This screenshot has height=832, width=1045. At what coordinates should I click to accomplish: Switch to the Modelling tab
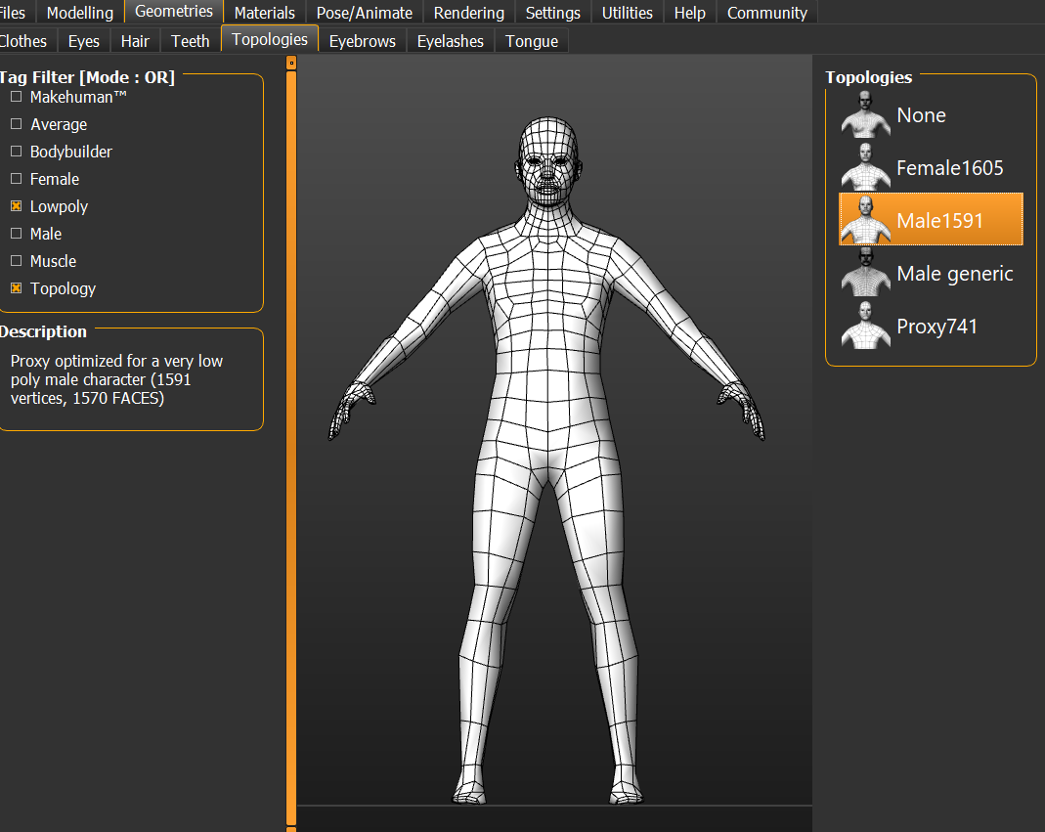pyautogui.click(x=80, y=13)
